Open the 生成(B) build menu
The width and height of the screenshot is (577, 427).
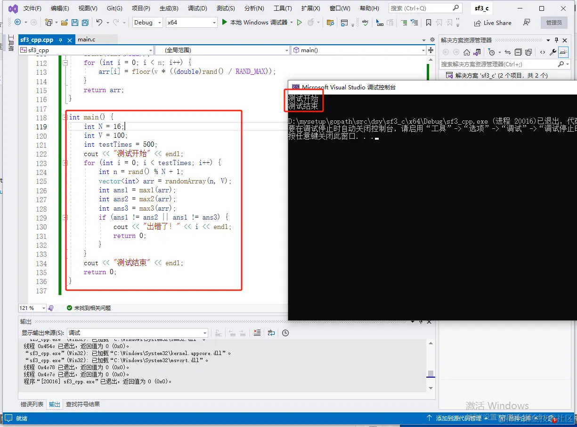[x=169, y=8]
